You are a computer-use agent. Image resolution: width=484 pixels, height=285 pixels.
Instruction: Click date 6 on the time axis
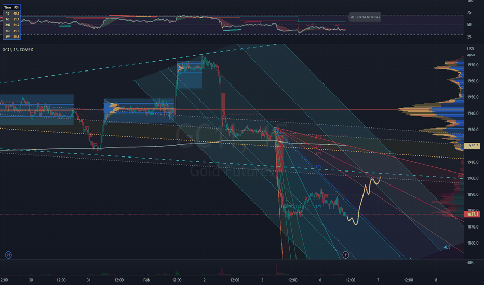tap(320, 280)
